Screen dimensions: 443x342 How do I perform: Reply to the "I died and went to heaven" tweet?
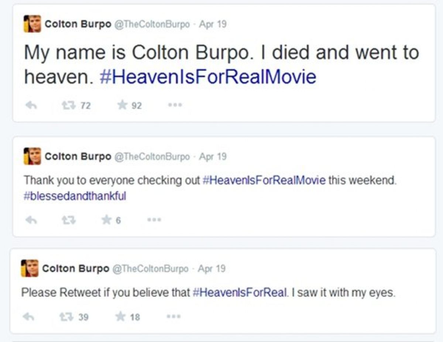[31, 106]
